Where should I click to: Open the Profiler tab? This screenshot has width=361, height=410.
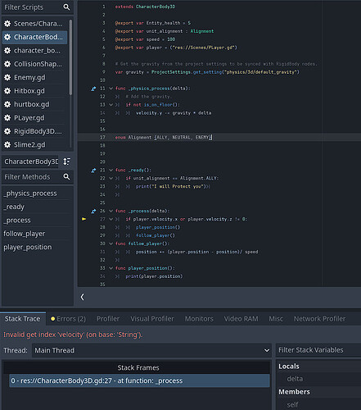tap(108, 319)
